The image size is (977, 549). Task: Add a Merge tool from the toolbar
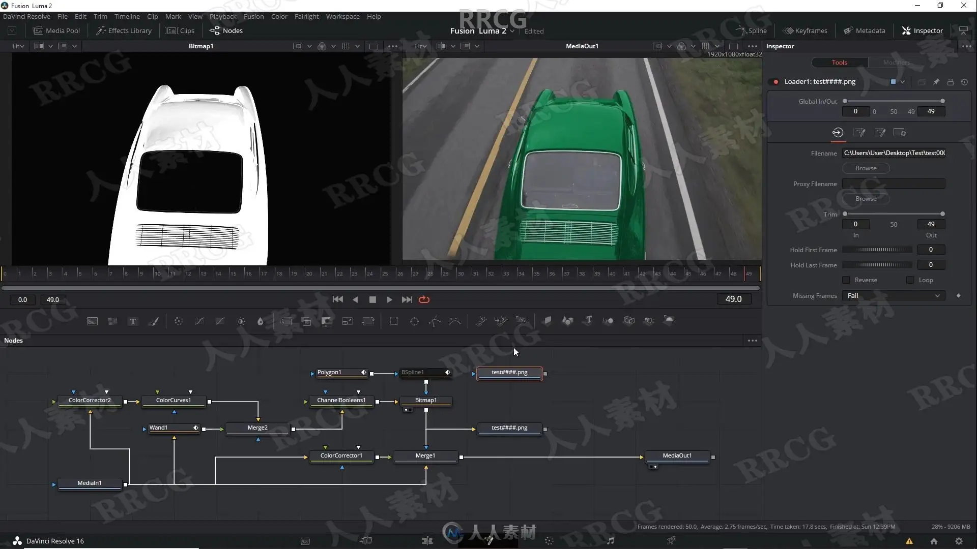(286, 321)
